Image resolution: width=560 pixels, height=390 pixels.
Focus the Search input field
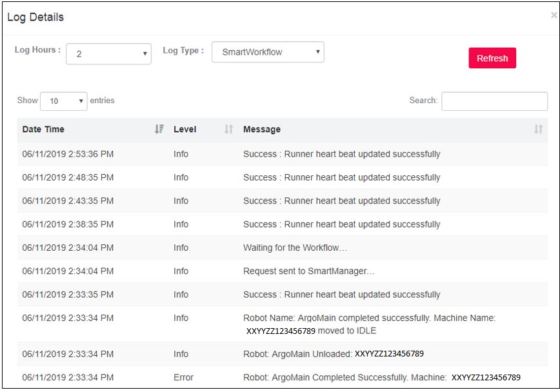[494, 101]
